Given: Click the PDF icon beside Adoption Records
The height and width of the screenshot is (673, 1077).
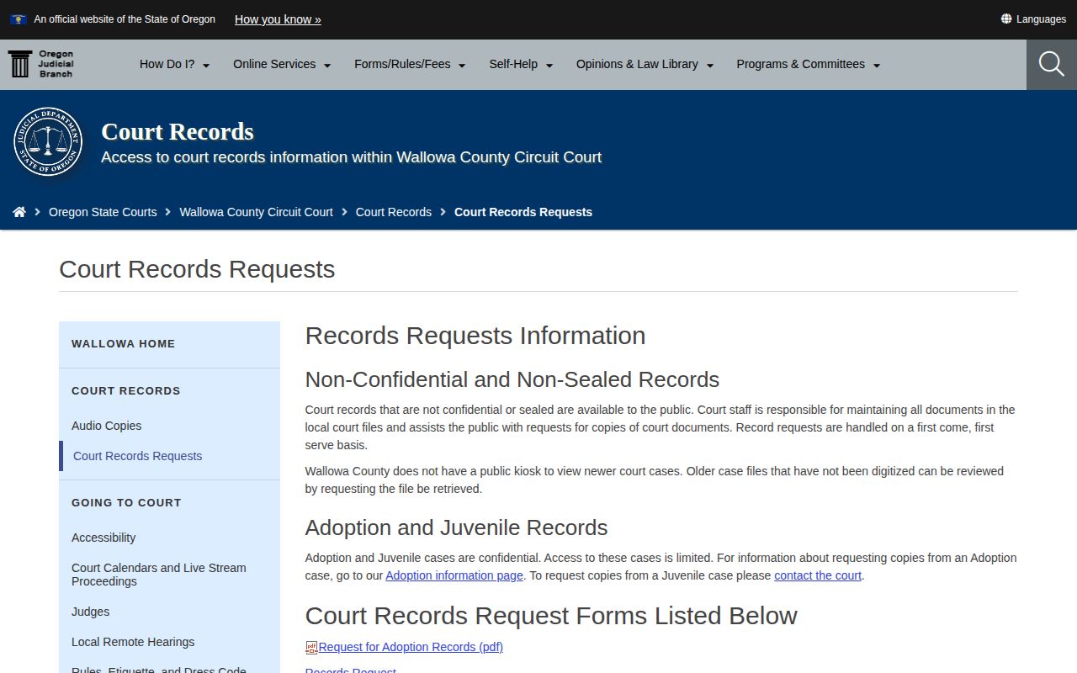Looking at the screenshot, I should pos(311,648).
